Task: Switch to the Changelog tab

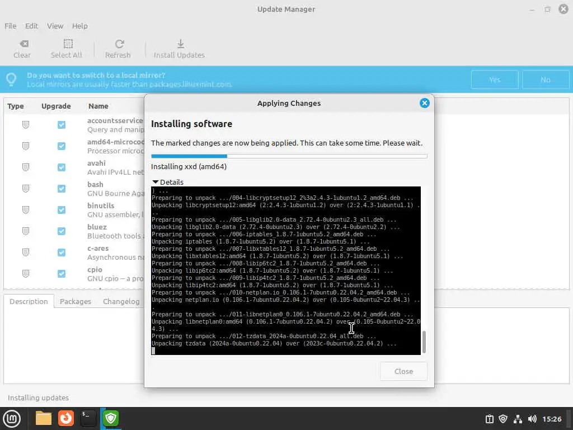Action: (x=121, y=301)
